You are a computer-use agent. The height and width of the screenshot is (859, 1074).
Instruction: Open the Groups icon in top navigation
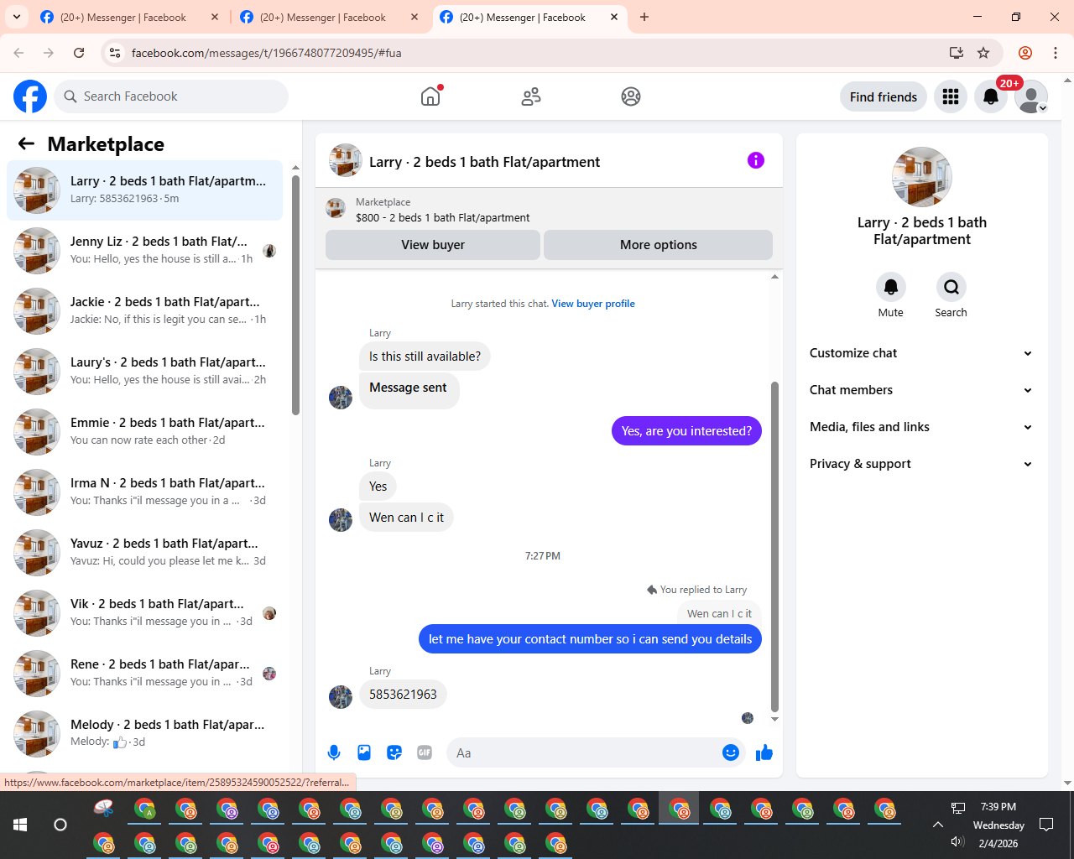coord(631,96)
